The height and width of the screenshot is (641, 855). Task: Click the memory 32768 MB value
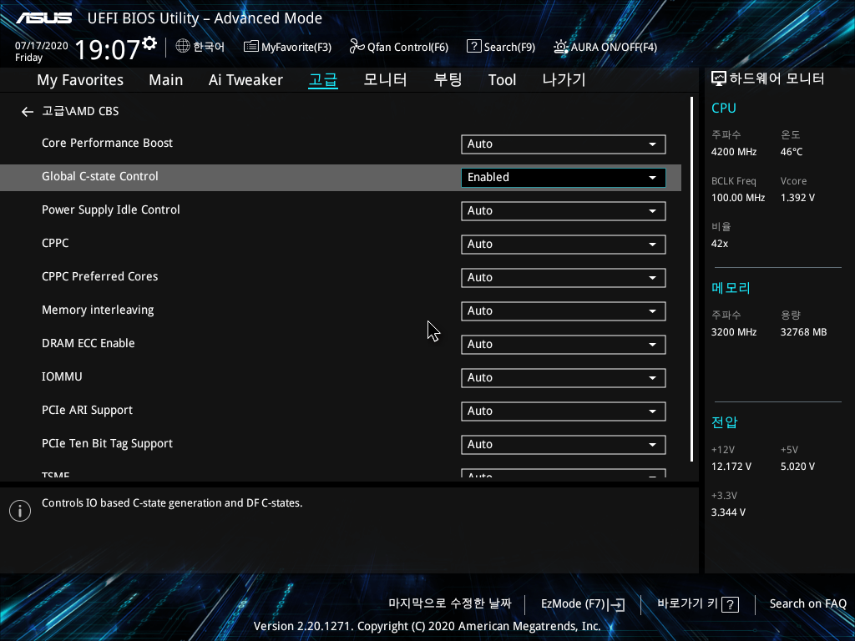pyautogui.click(x=803, y=332)
